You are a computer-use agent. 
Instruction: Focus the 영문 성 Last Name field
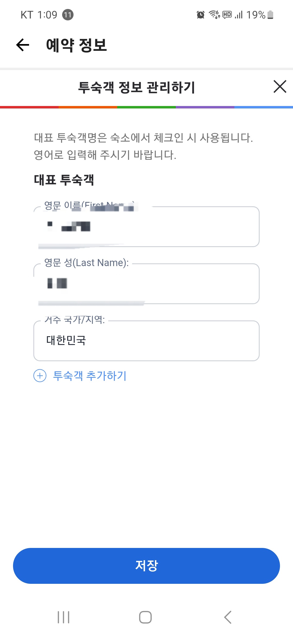[146, 284]
